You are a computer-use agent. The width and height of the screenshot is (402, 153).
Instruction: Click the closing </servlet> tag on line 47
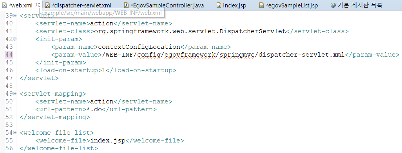tap(39, 78)
